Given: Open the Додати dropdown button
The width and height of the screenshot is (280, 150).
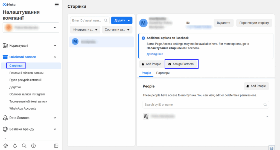Looking at the screenshot, I should 122,20.
